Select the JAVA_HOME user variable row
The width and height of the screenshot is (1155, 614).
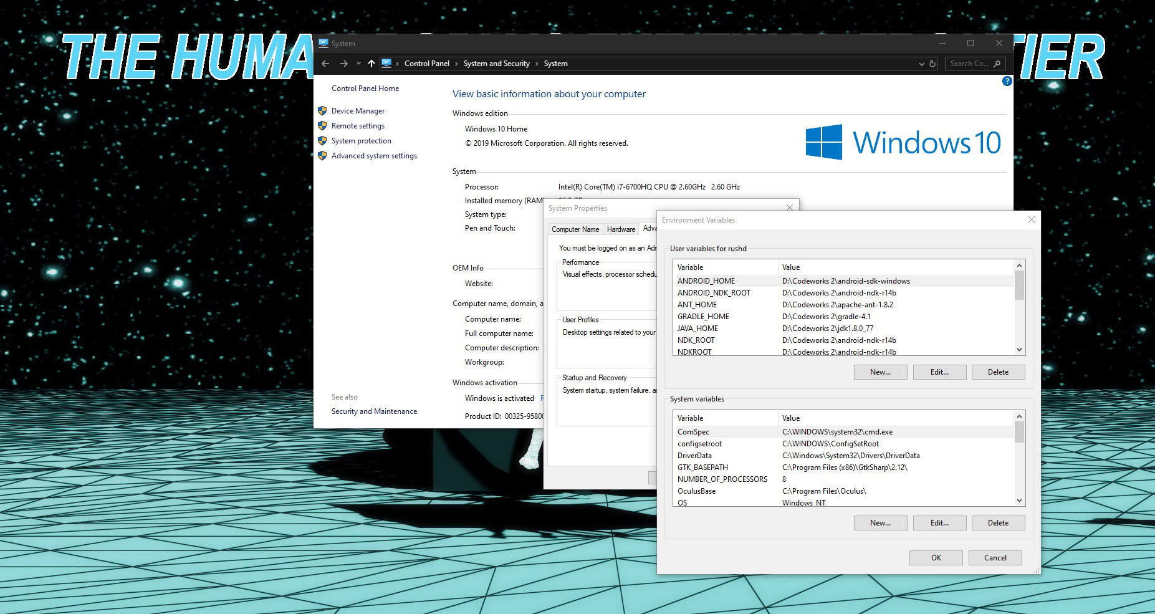[844, 329]
